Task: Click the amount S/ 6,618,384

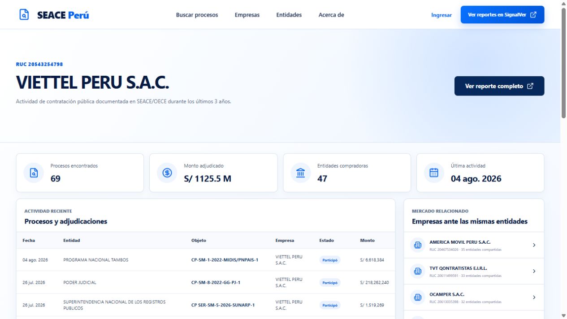Action: click(x=372, y=260)
